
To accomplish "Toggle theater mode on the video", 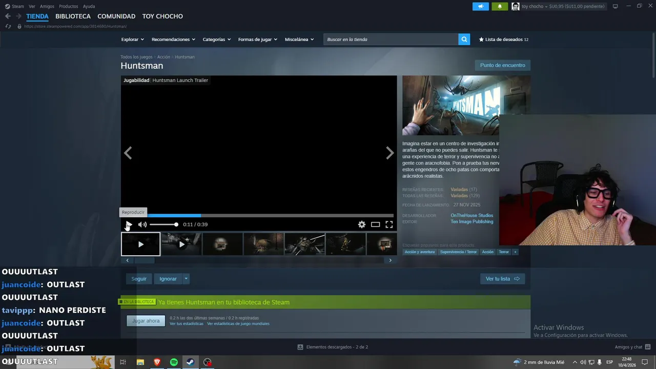I will [376, 224].
